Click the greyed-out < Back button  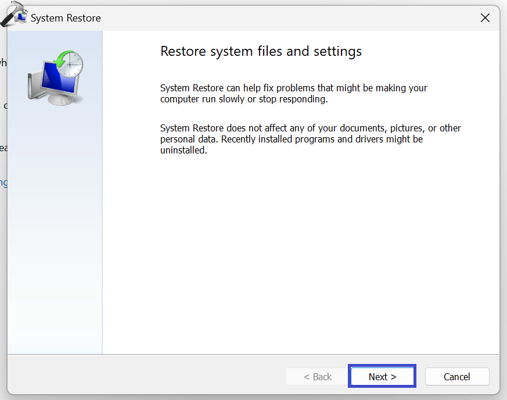[318, 377]
